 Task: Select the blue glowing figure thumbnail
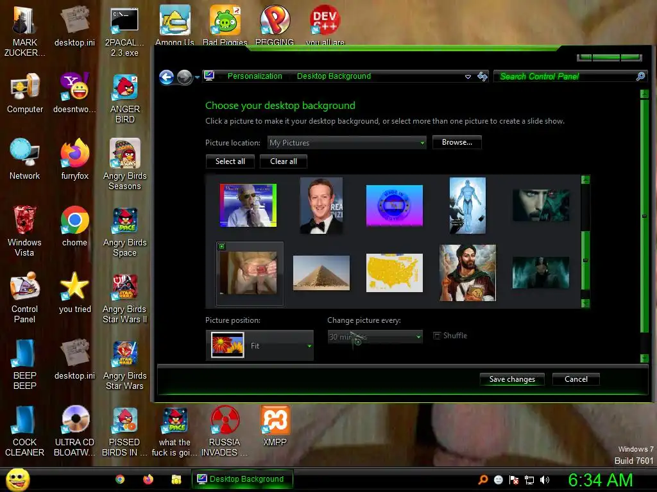pos(468,206)
